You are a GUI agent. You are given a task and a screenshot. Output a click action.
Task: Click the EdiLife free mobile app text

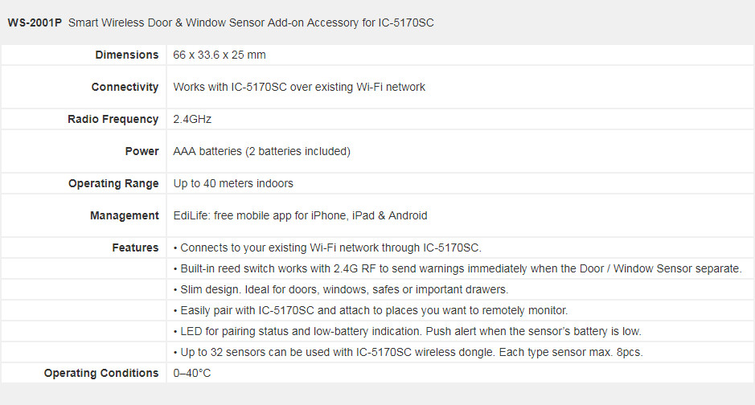pyautogui.click(x=300, y=215)
